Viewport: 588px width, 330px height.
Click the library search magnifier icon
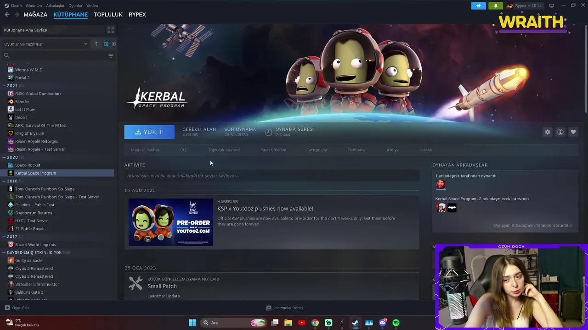point(6,55)
